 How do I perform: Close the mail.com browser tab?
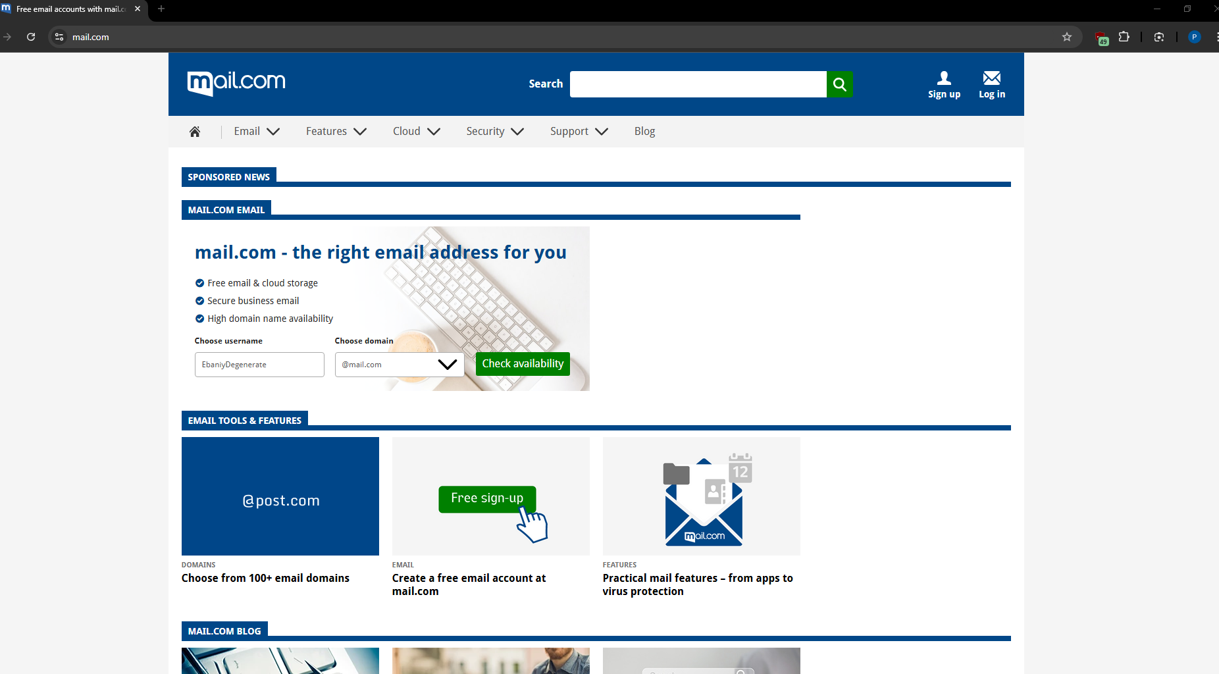coord(138,9)
